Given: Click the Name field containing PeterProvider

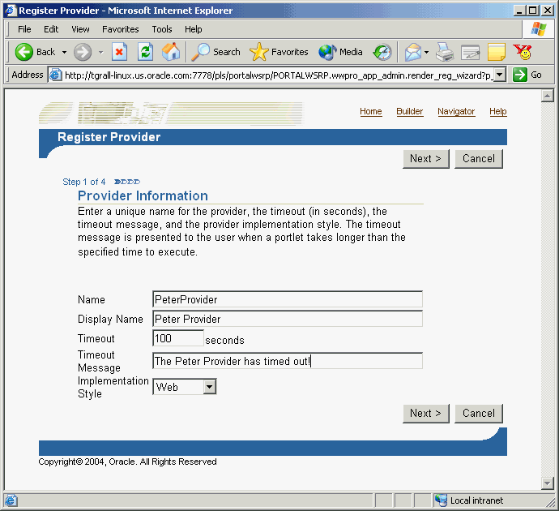Looking at the screenshot, I should coord(288,299).
